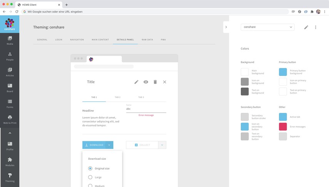Image resolution: width=329 pixels, height=187 pixels.
Task: Click the browser profile avatar
Action: pos(318,12)
